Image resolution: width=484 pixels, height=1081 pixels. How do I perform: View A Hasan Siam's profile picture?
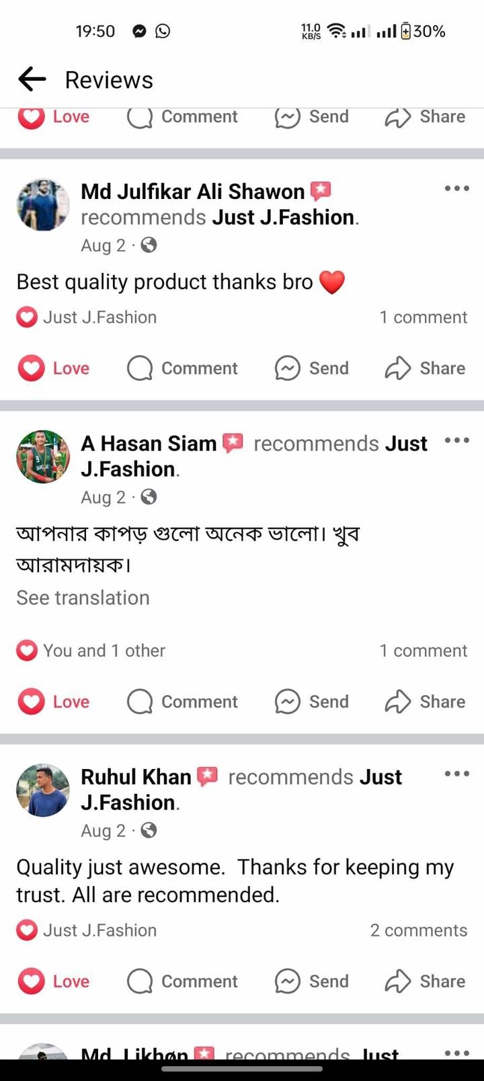pos(43,456)
